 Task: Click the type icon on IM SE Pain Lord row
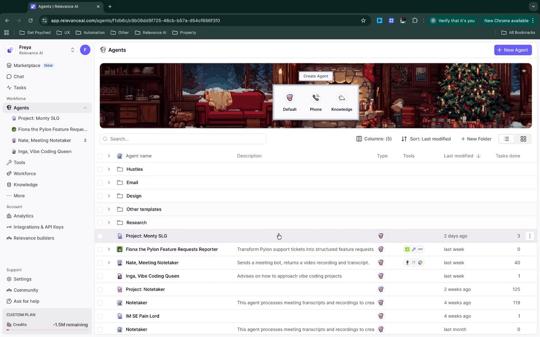[381, 316]
